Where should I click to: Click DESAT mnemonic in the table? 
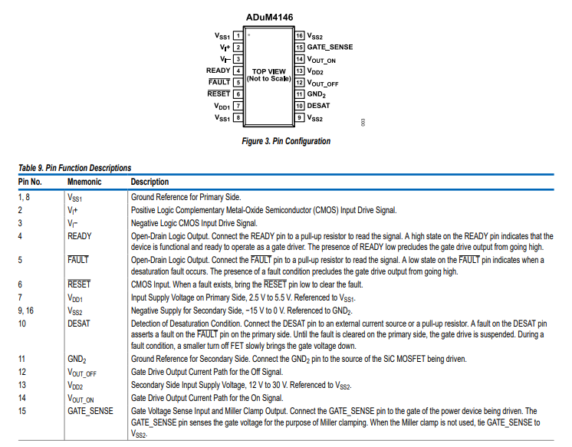(79, 324)
